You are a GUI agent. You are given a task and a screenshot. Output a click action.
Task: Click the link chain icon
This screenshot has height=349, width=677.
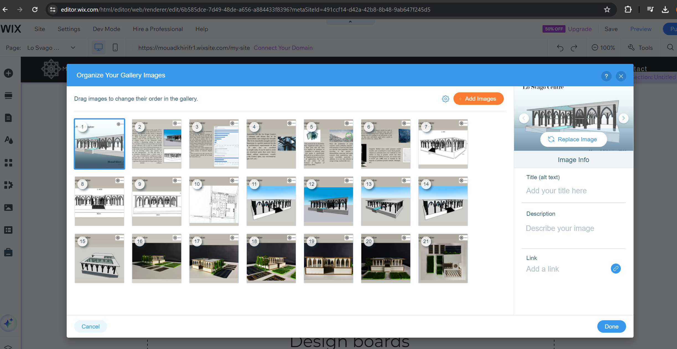tap(616, 269)
